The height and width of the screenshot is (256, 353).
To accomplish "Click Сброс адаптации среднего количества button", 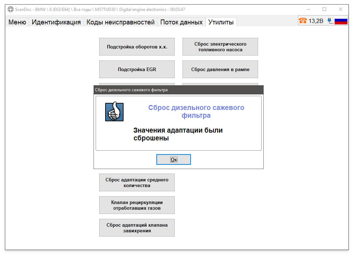I will (137, 182).
